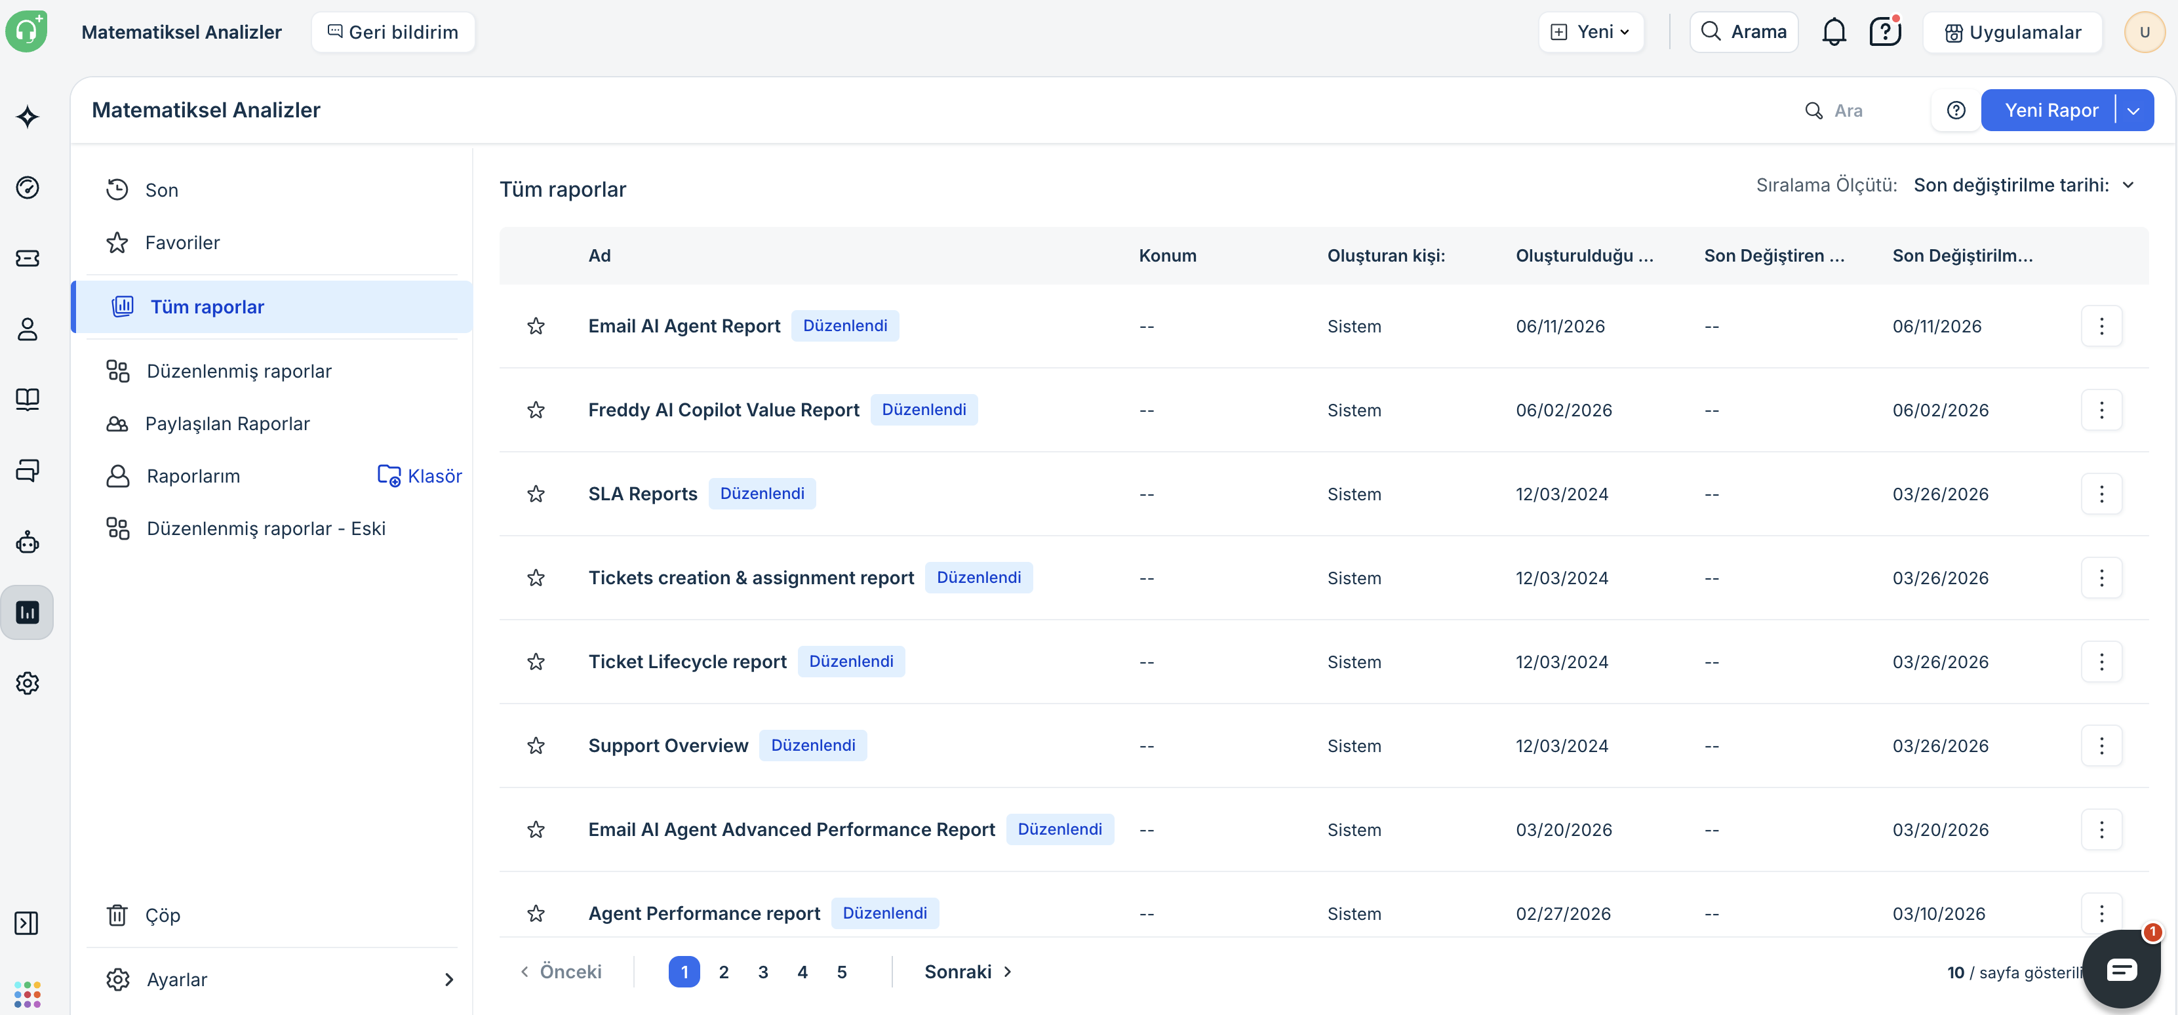Select the analytics chart icon in sidebar
The image size is (2178, 1015).
27,612
